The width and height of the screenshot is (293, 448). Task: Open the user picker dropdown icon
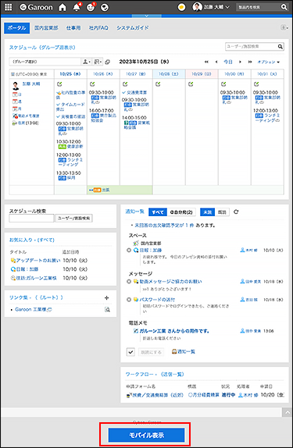86,62
